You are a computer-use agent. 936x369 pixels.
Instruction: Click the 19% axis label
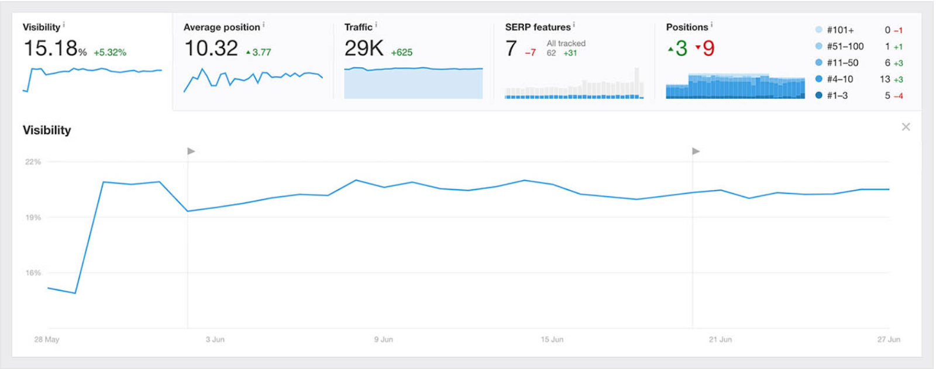(x=33, y=217)
